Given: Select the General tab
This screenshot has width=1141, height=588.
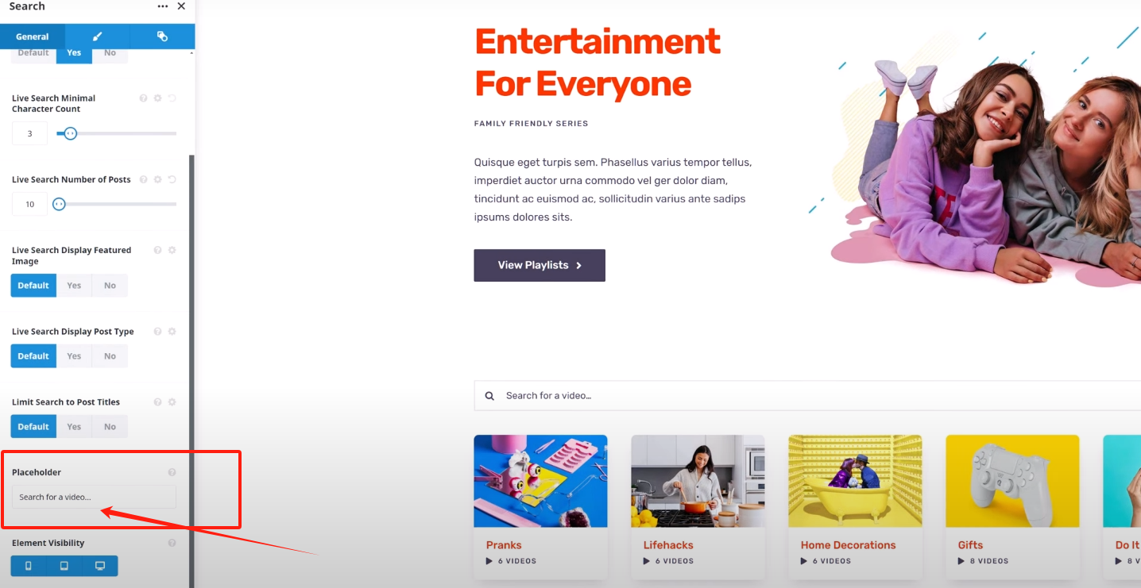Looking at the screenshot, I should click(x=33, y=37).
